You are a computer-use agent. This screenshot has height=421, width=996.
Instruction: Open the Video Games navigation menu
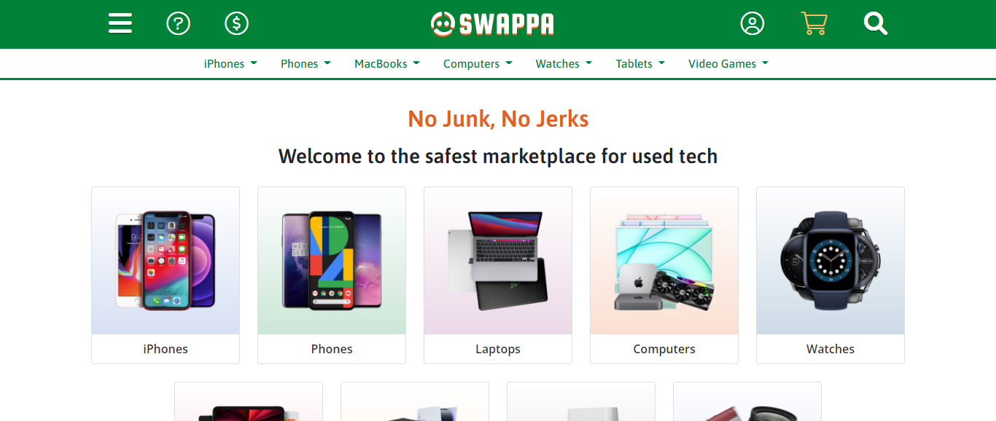pyautogui.click(x=728, y=64)
